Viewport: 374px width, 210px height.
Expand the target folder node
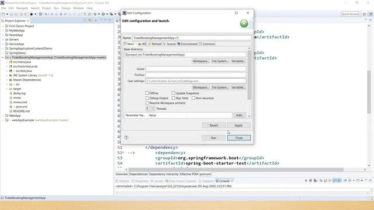tap(7, 89)
